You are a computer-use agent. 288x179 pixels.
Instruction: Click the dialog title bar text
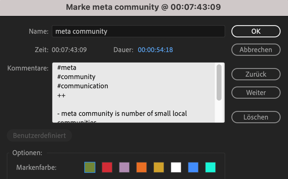pos(143,7)
